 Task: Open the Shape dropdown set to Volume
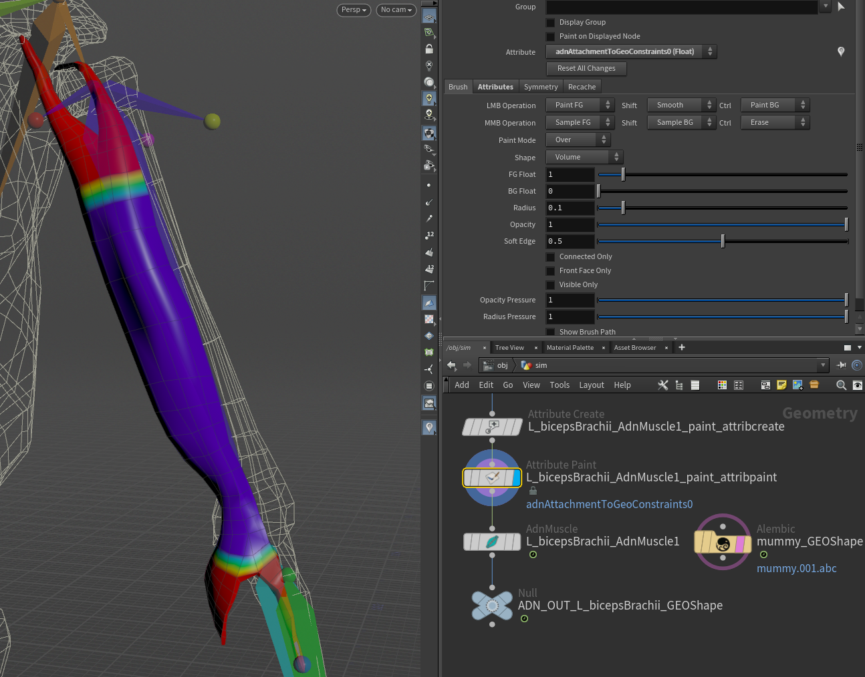pyautogui.click(x=583, y=156)
